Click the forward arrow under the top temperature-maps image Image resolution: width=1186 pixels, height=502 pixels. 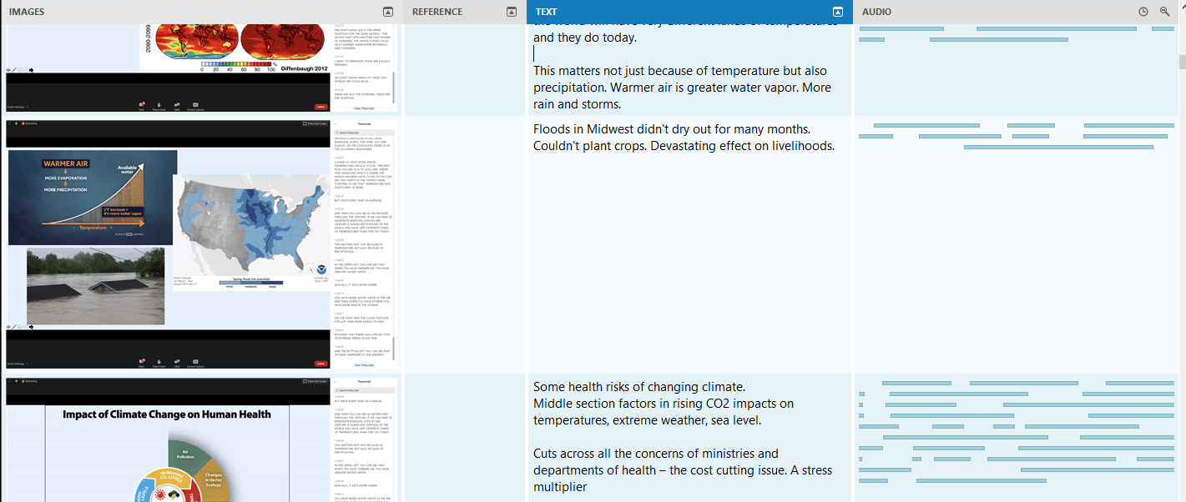click(x=32, y=70)
